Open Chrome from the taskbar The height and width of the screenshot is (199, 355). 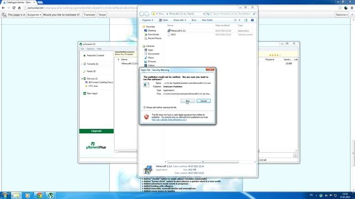coord(39,195)
